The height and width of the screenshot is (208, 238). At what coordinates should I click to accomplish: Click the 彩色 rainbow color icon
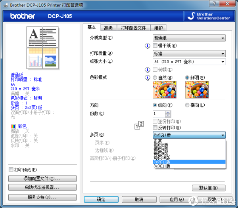click(13, 126)
